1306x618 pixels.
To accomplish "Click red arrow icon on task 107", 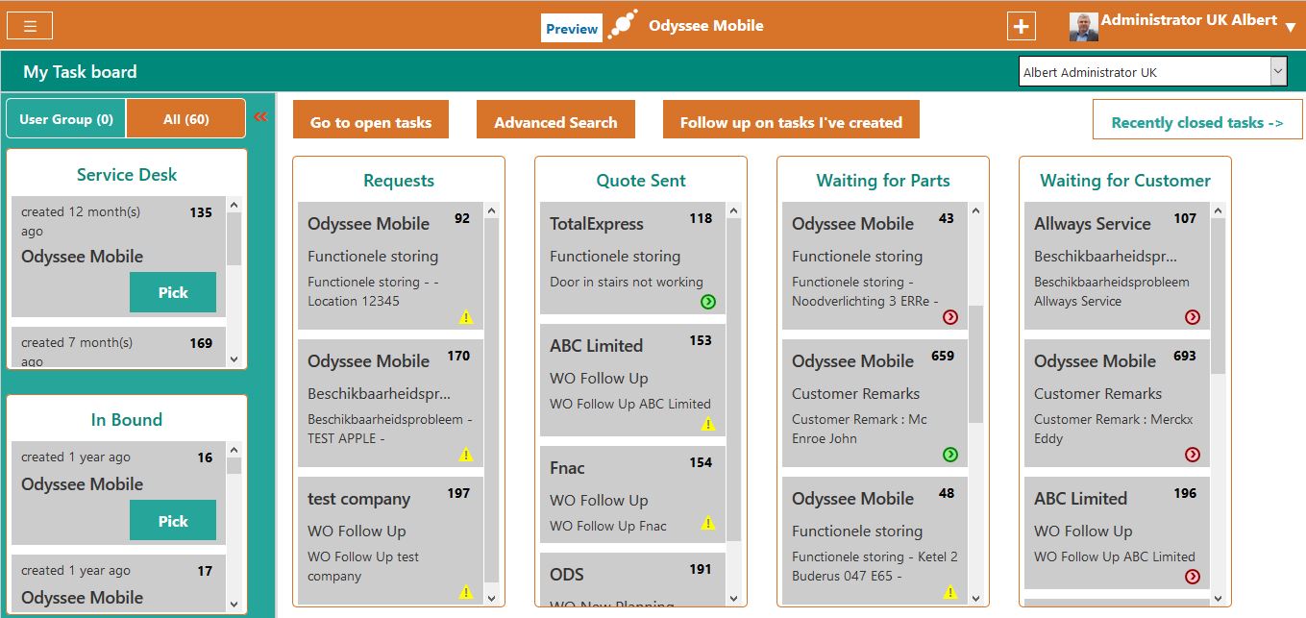I will pos(1193,317).
